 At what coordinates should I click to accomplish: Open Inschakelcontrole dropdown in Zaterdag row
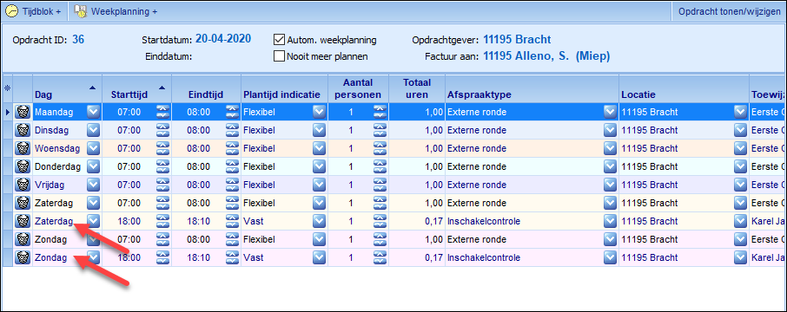coord(610,221)
